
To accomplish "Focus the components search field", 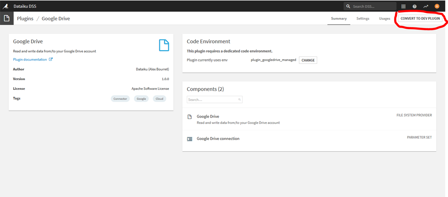I will coord(214,100).
